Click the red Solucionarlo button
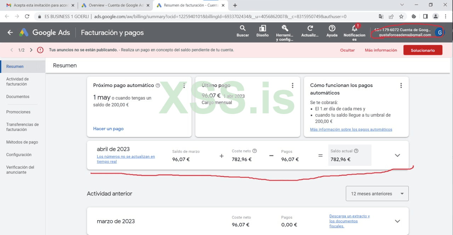 click(x=423, y=50)
